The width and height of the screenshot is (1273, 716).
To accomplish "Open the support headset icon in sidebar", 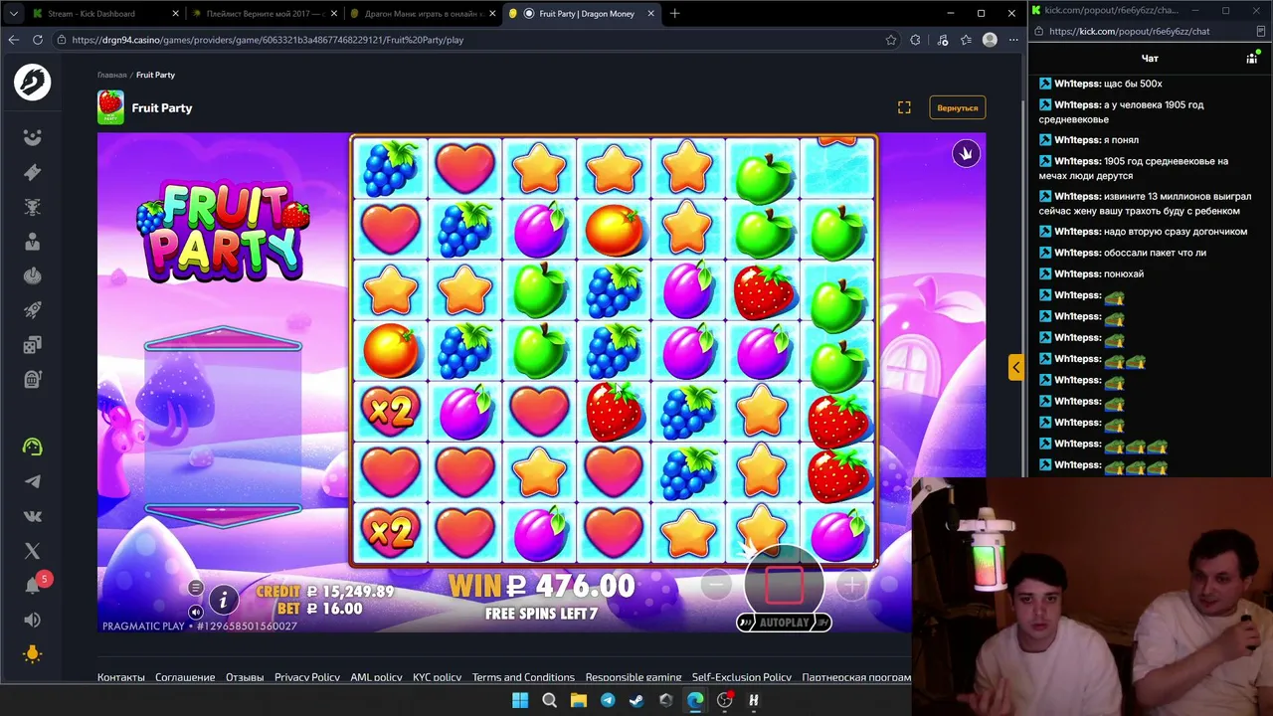I will coord(32,447).
